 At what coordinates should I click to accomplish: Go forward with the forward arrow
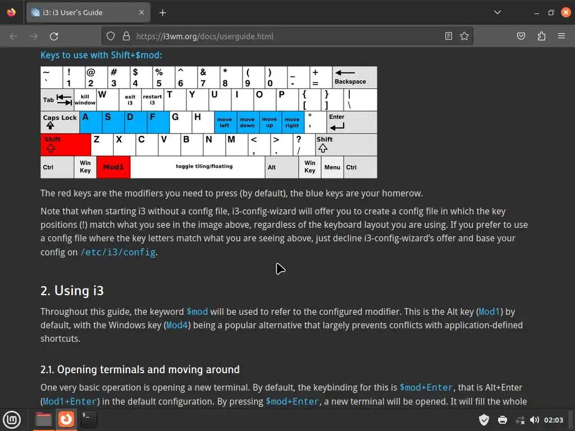(34, 36)
